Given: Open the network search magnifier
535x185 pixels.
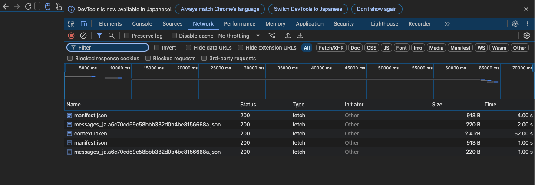Looking at the screenshot, I should 112,36.
